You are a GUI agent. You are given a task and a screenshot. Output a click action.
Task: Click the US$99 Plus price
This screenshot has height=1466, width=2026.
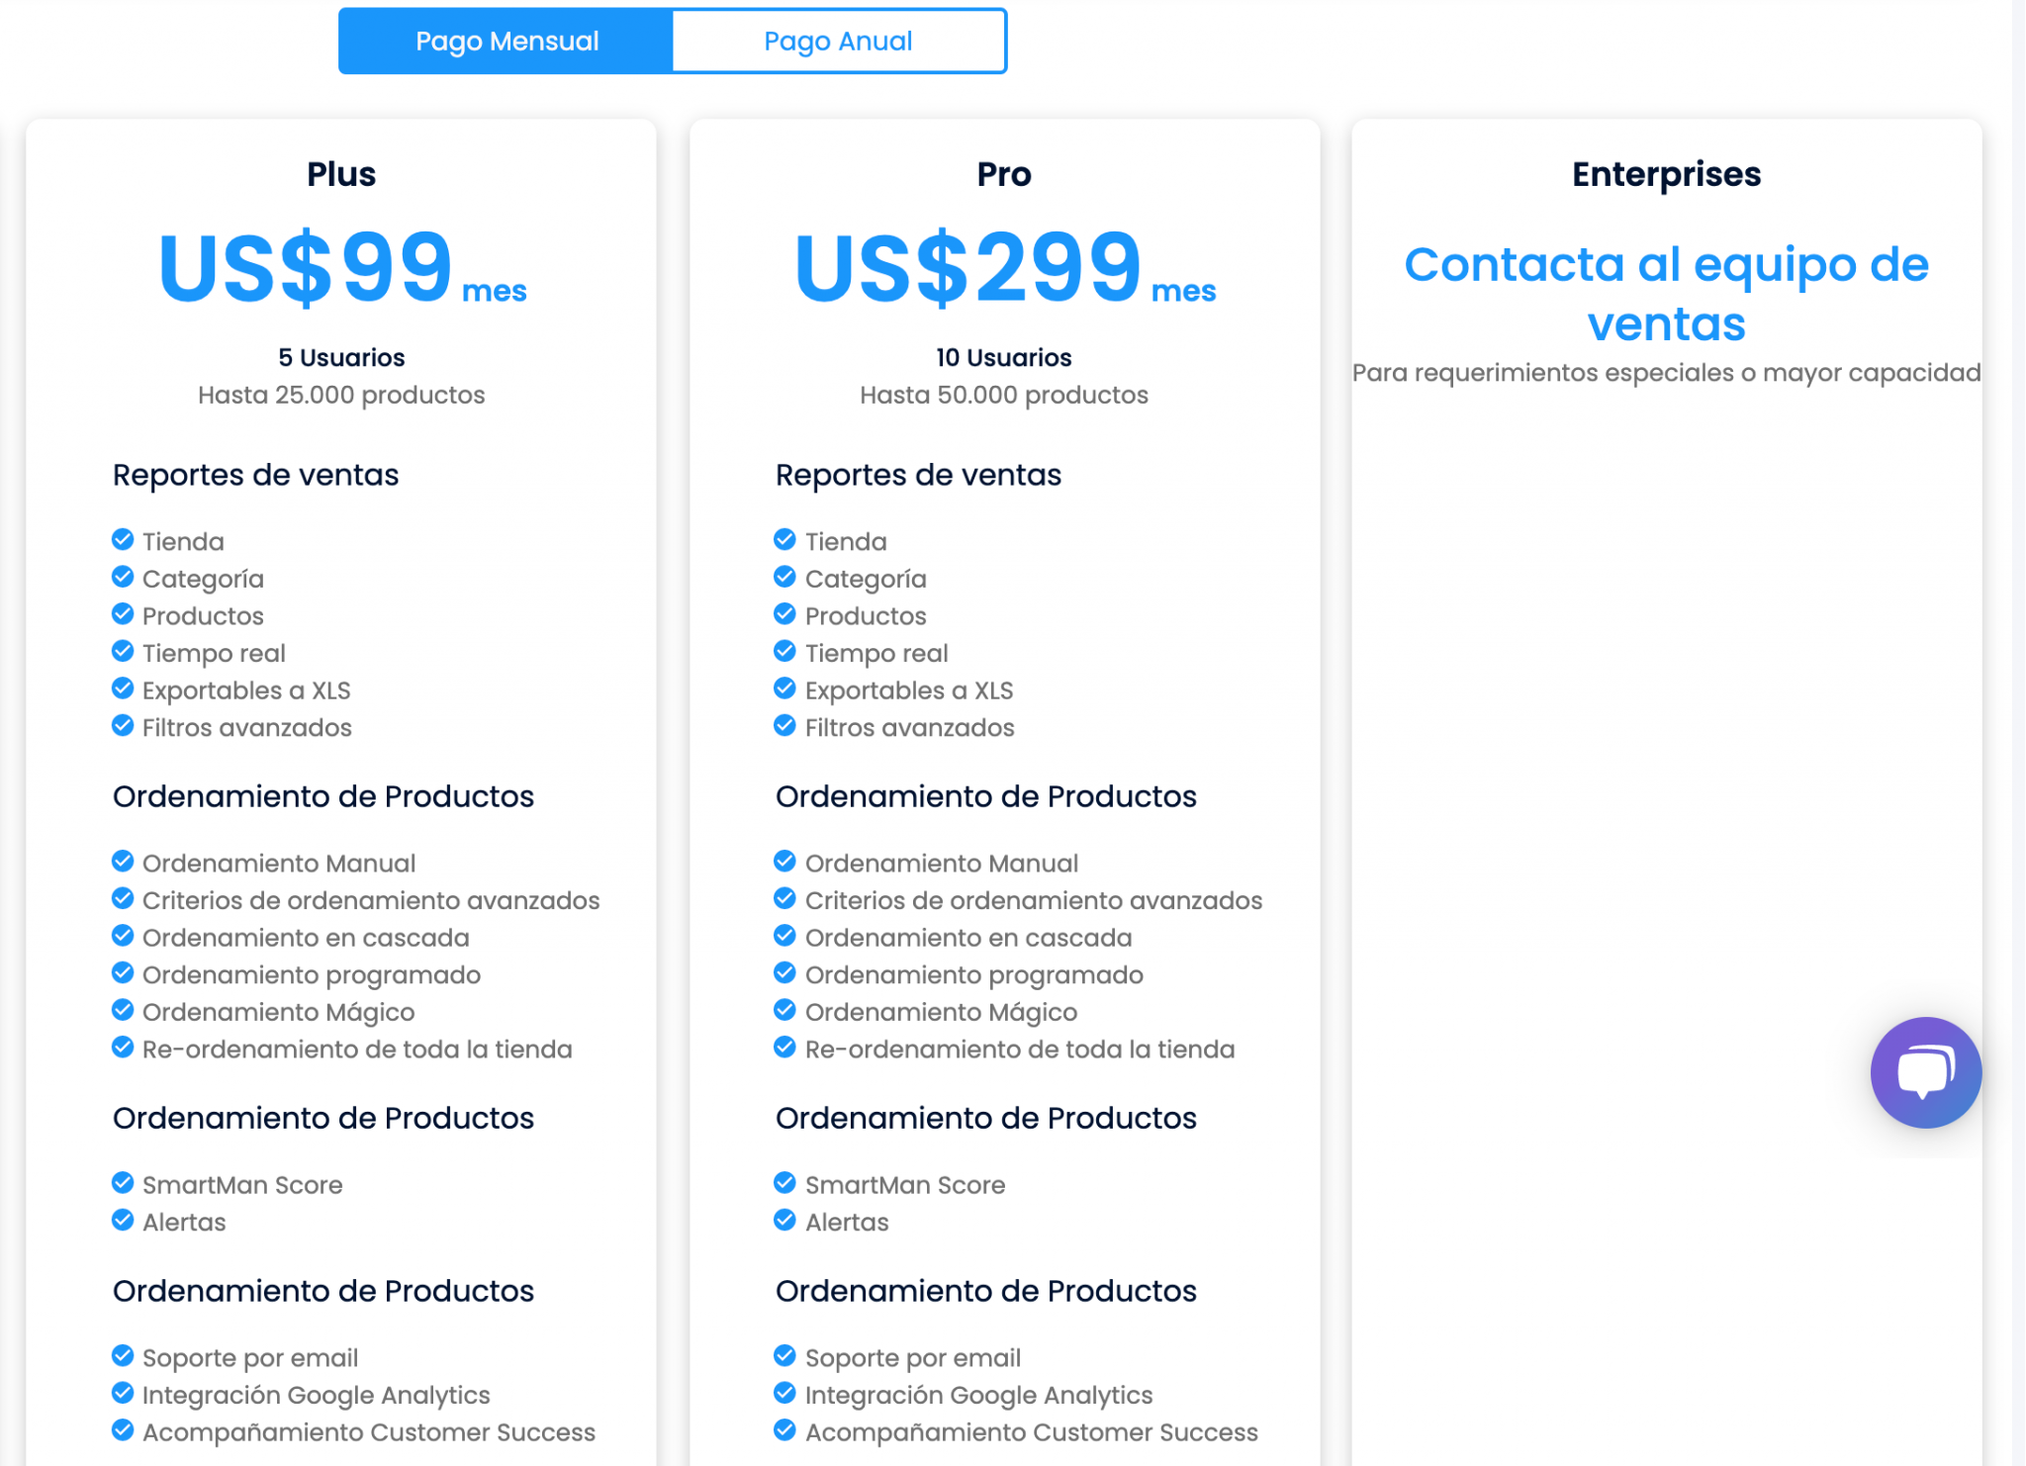[306, 267]
